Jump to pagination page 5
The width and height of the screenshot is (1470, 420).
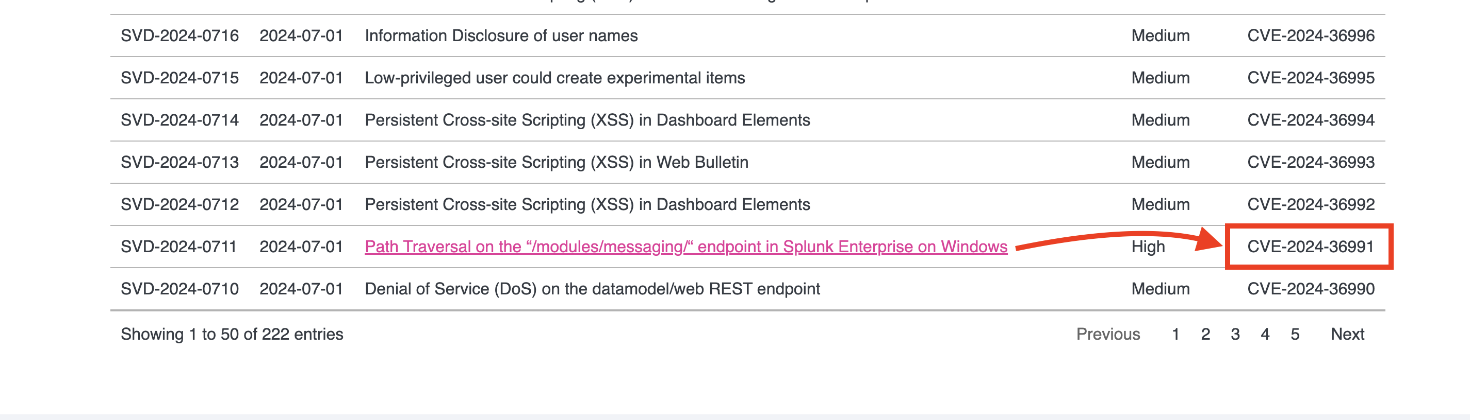1295,334
